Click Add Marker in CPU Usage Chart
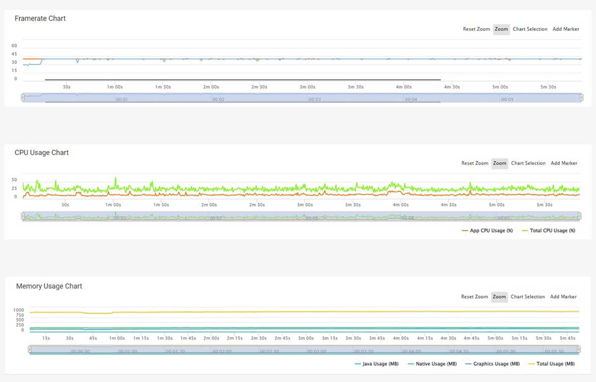The image size is (596, 382). pos(564,163)
